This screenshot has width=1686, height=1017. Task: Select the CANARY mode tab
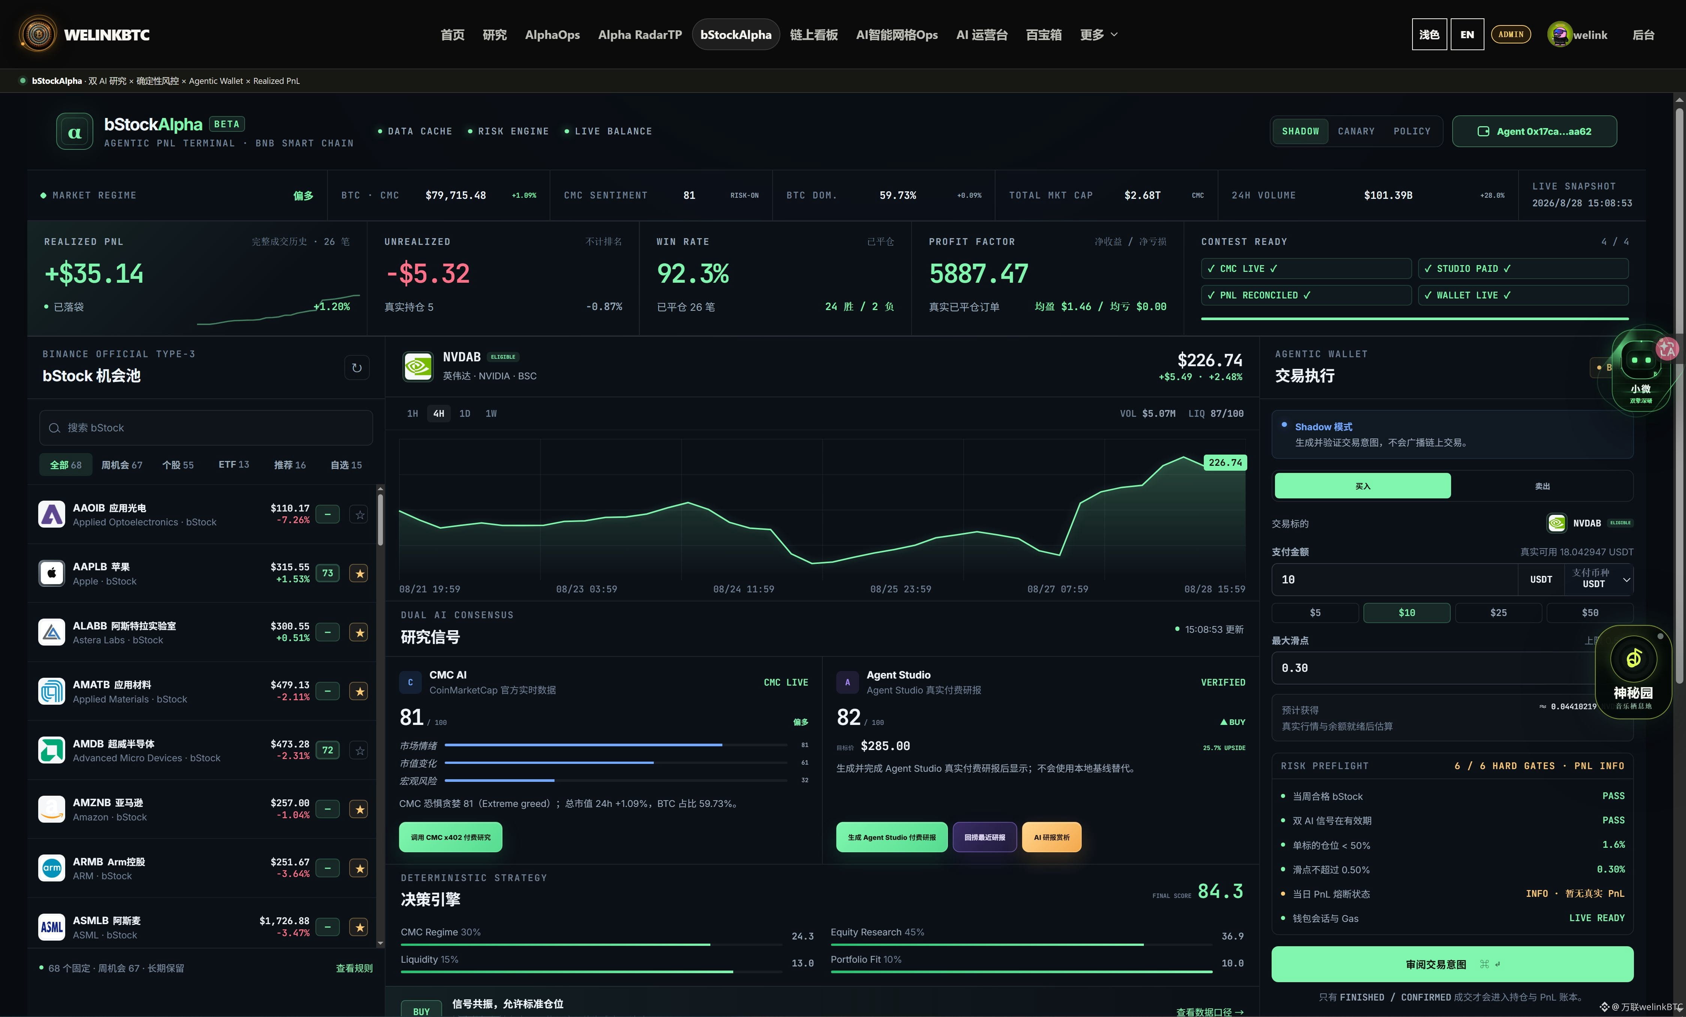tap(1356, 131)
